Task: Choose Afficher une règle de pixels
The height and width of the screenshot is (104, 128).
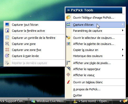Action: 95,63
